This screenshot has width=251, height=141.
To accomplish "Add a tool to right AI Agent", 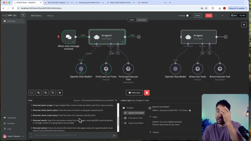I will click(x=209, y=53).
